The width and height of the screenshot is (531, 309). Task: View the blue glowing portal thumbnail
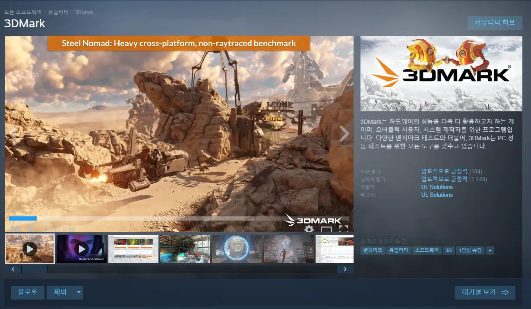[x=237, y=249]
